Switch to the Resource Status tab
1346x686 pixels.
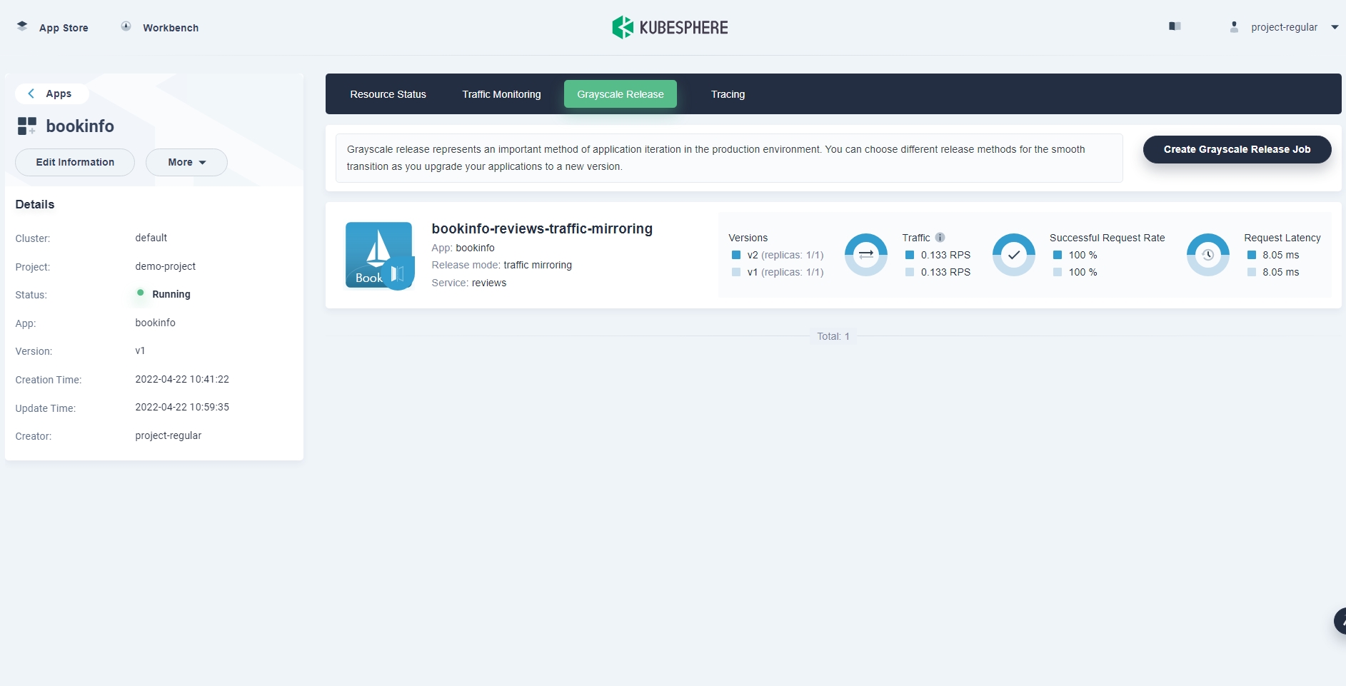pos(388,94)
